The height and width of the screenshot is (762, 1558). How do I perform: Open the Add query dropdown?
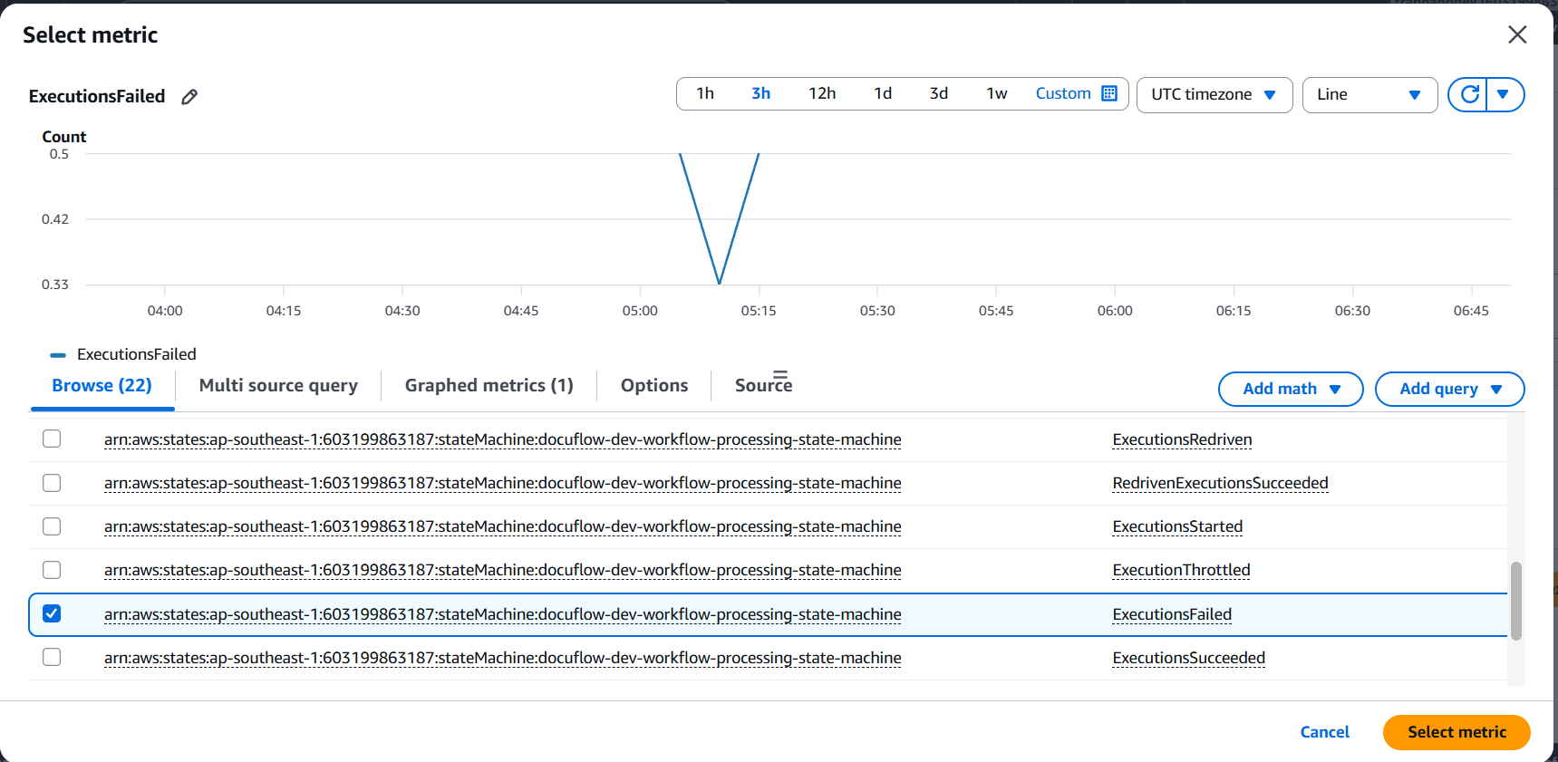coord(1449,389)
